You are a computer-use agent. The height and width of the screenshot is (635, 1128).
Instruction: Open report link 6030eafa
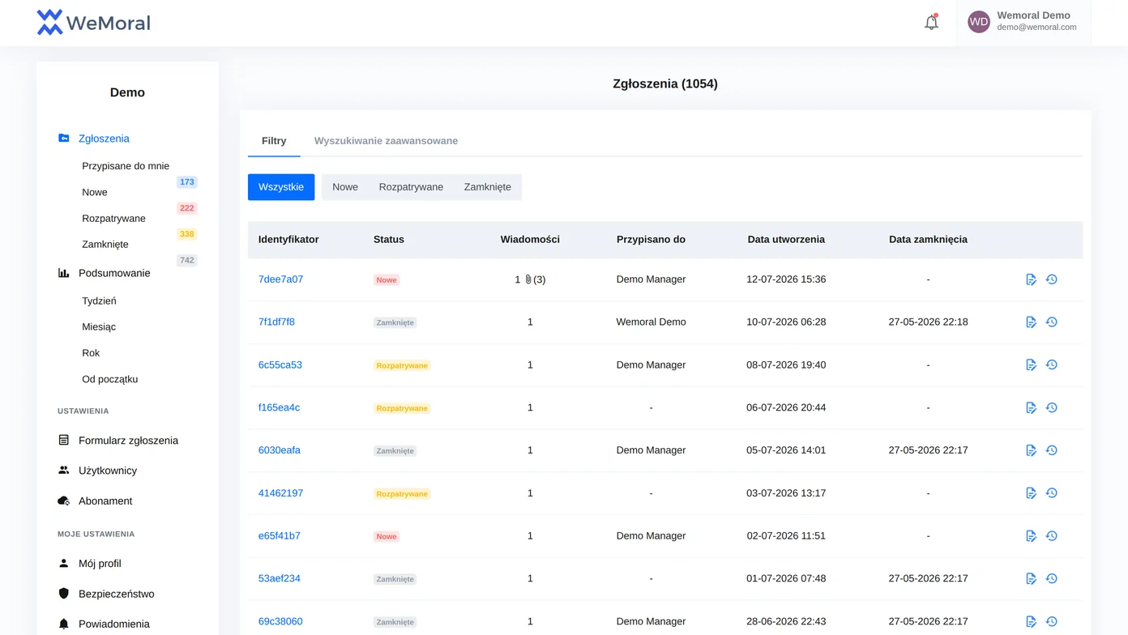click(x=280, y=450)
